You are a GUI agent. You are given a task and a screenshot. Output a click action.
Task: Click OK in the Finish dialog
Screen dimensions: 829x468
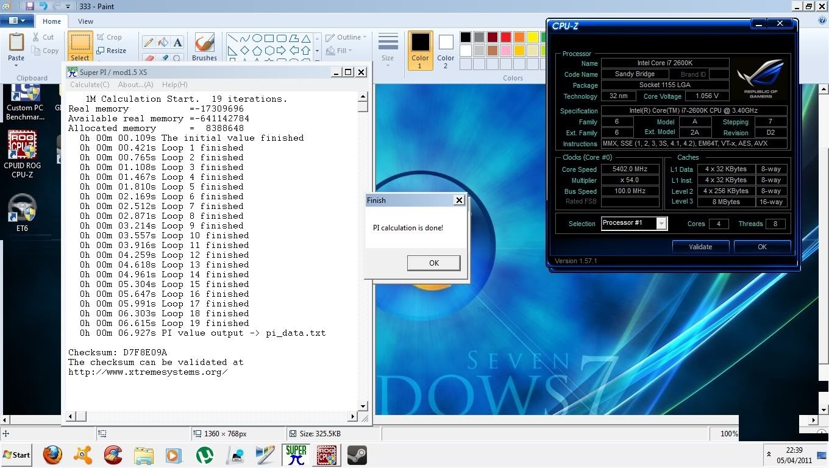433,263
